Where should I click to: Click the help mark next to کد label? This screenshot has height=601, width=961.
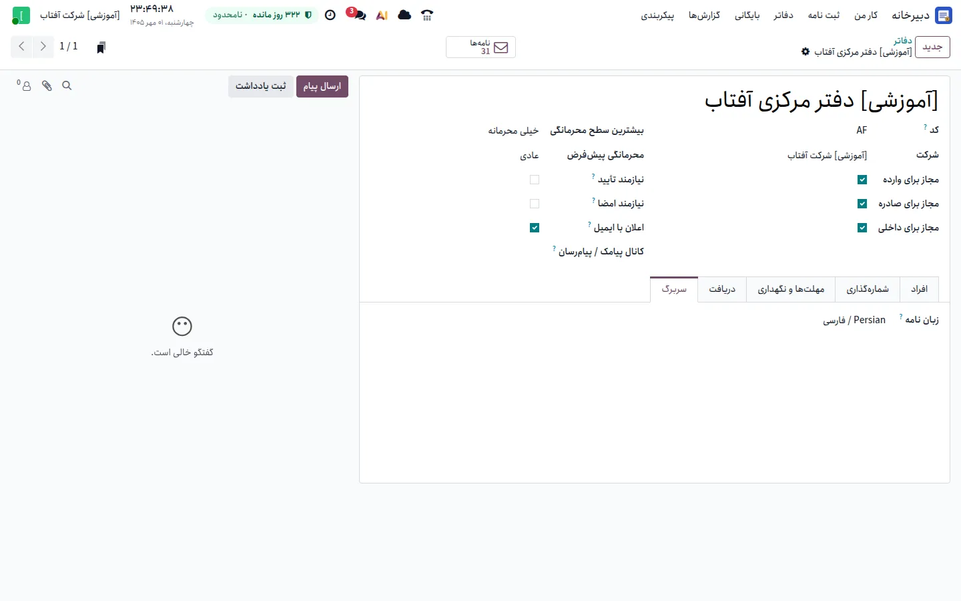925,126
